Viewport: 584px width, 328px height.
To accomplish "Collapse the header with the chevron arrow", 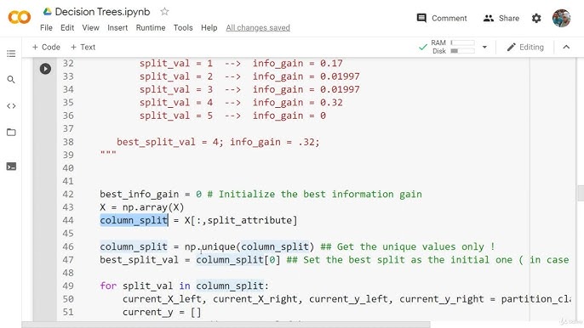I will click(566, 48).
